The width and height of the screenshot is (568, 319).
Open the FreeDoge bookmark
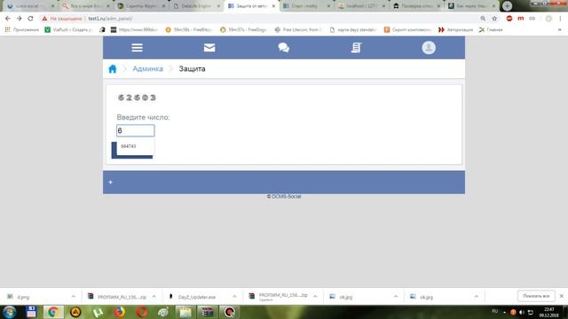(x=243, y=29)
